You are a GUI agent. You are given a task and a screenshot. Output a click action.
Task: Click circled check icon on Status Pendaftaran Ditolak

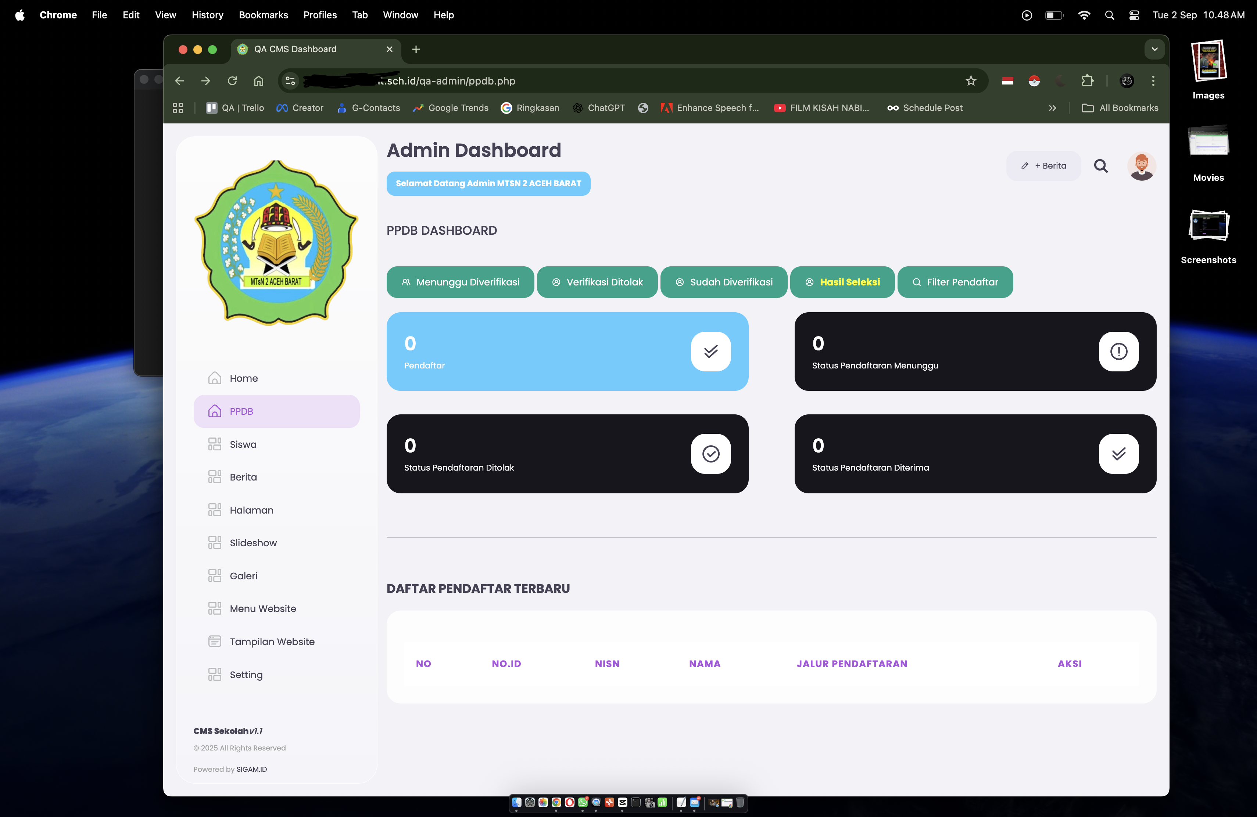(x=710, y=454)
